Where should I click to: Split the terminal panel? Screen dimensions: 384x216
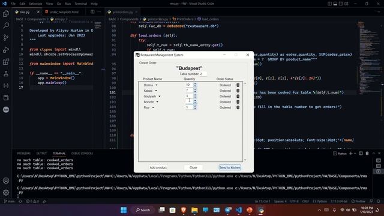361,154
